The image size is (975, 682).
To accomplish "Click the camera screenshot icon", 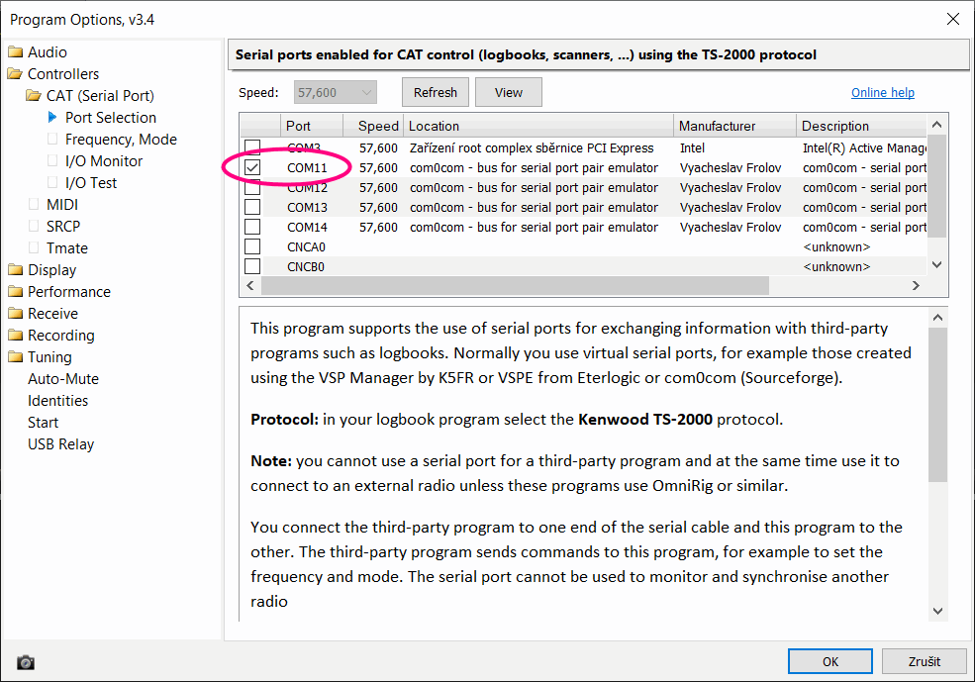I will tap(26, 663).
